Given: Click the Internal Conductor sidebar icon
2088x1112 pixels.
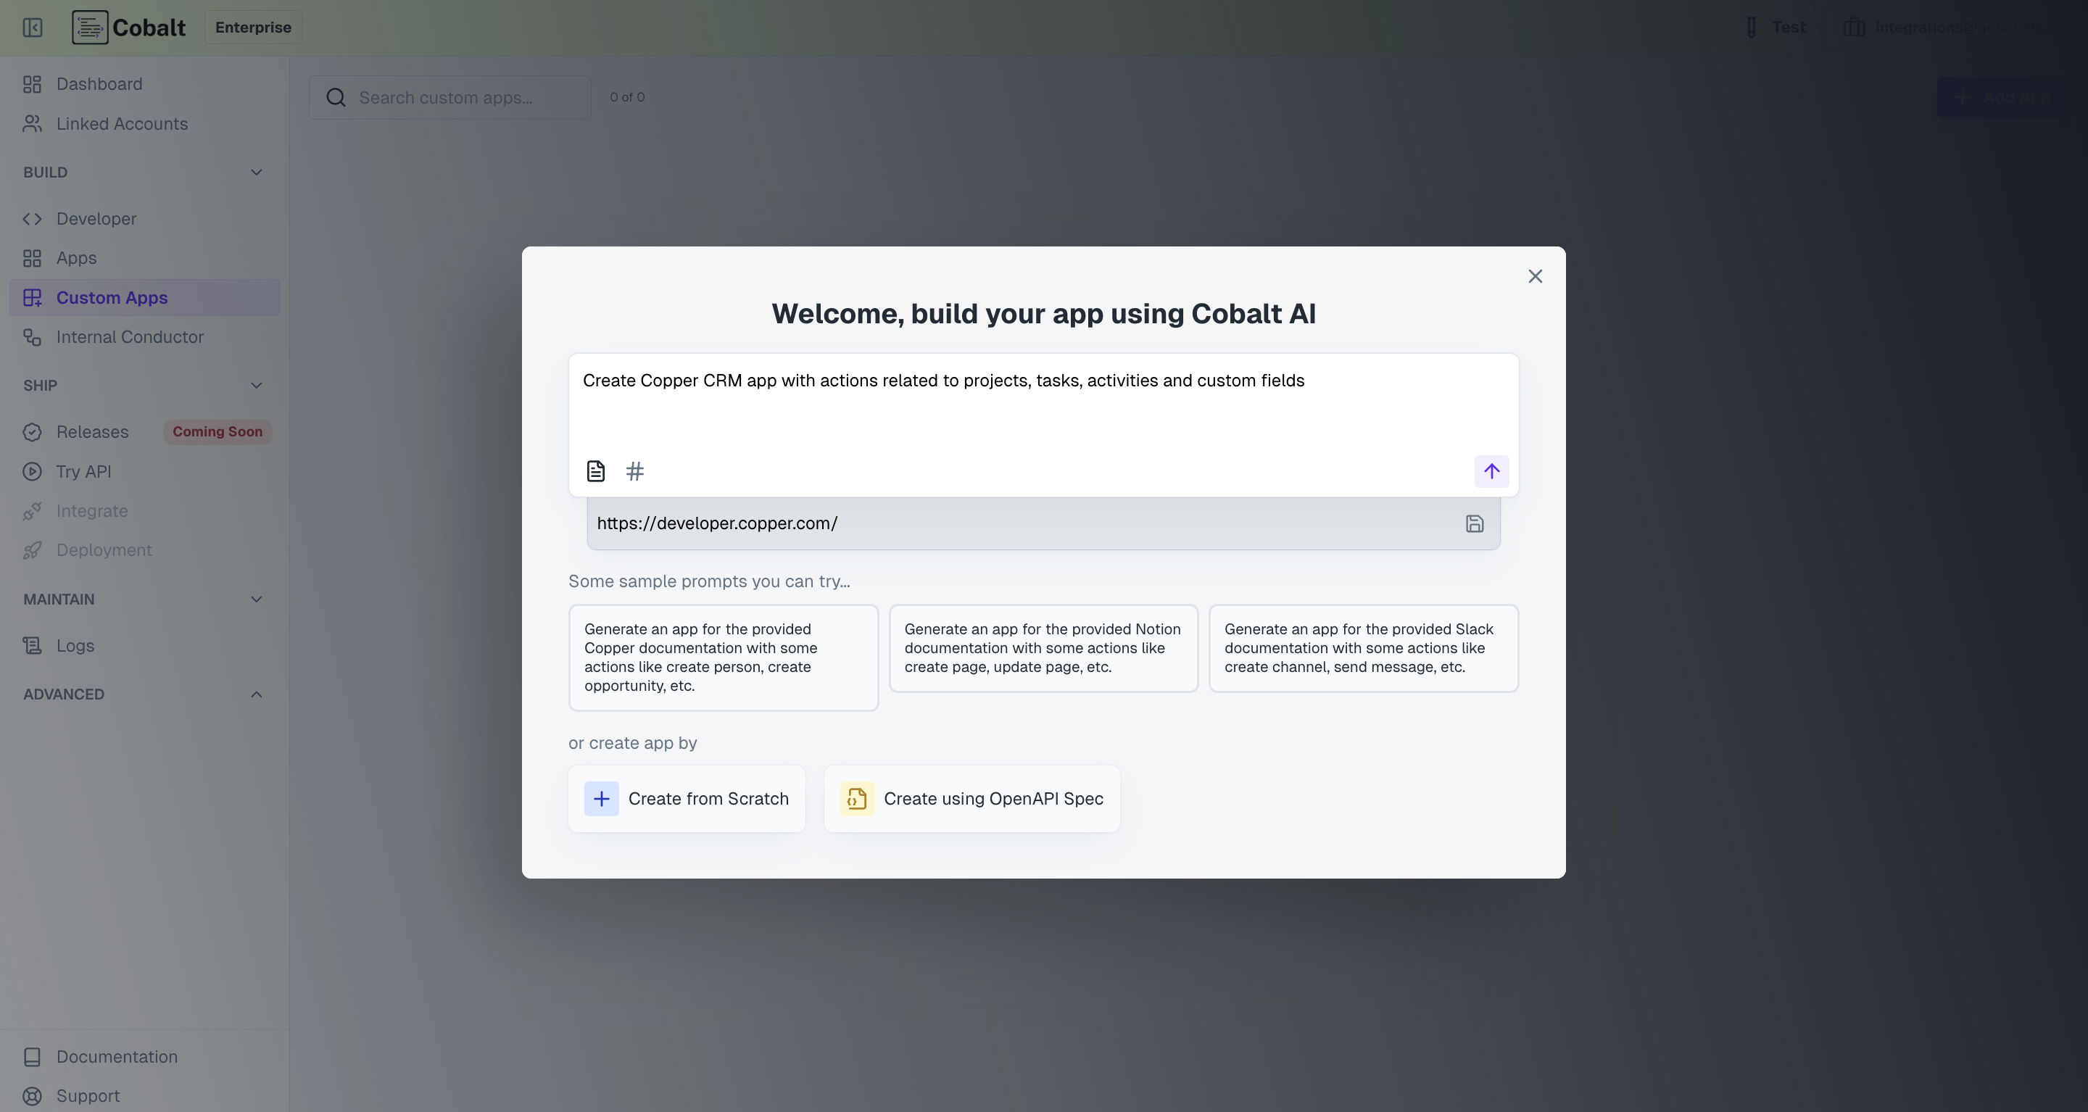Looking at the screenshot, I should tap(33, 337).
